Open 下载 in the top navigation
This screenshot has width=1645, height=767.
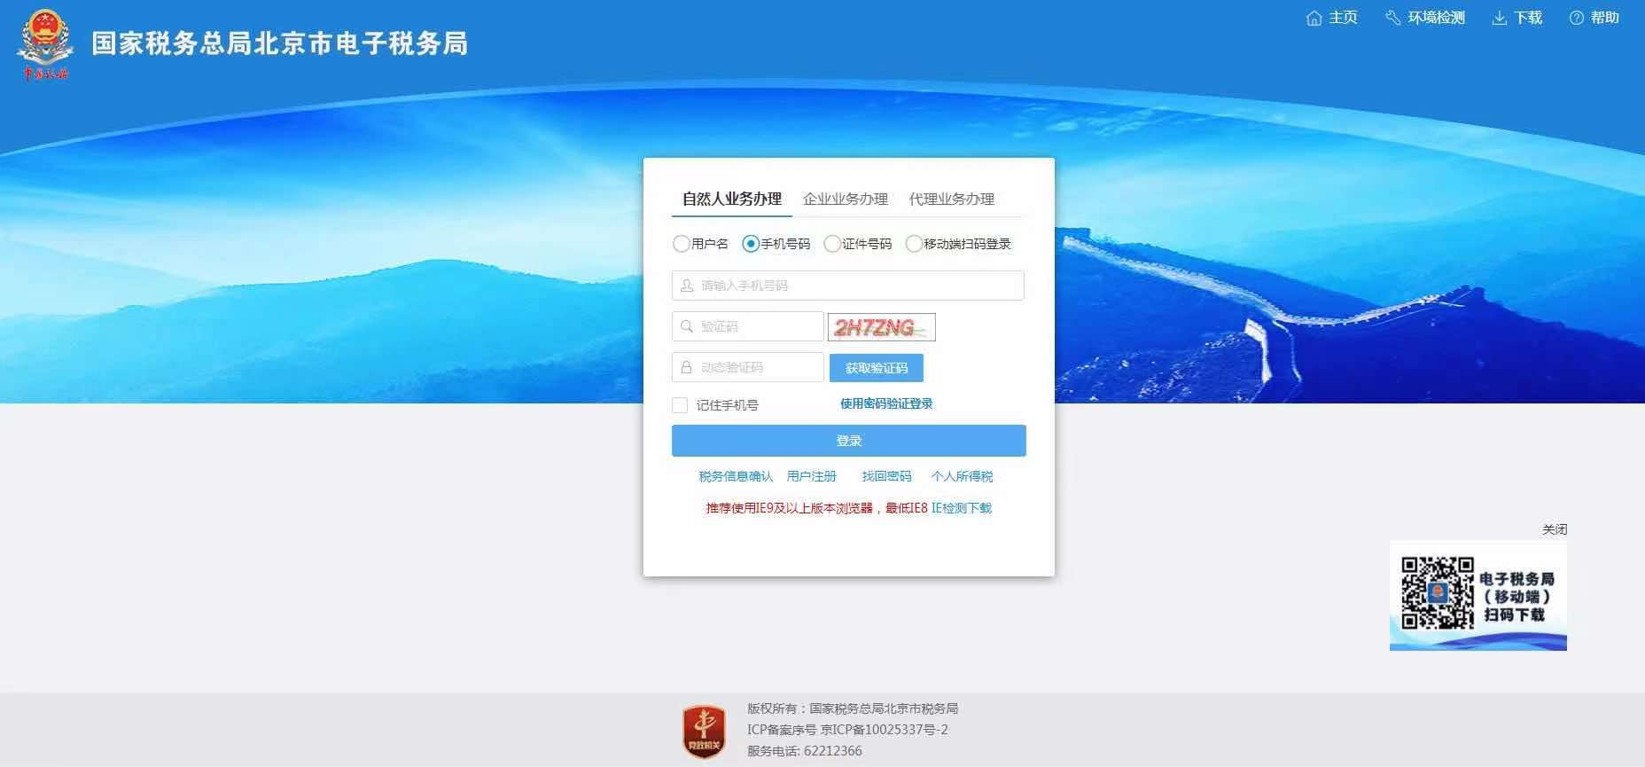[1528, 18]
